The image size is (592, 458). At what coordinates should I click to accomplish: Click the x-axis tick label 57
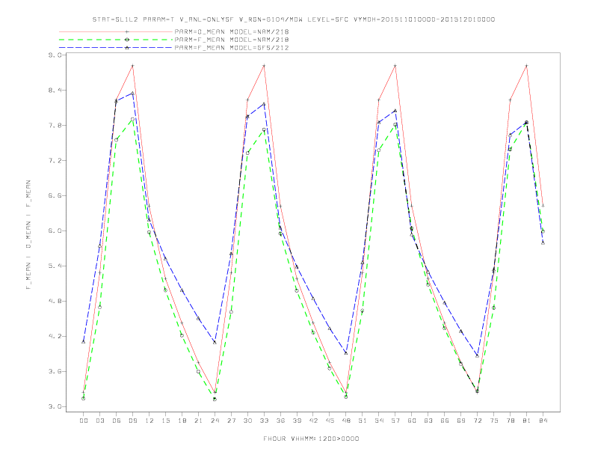pyautogui.click(x=395, y=421)
